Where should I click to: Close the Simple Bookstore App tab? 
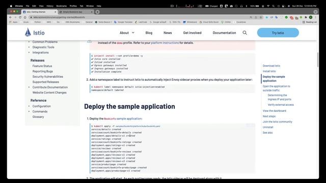(x=92, y=12)
